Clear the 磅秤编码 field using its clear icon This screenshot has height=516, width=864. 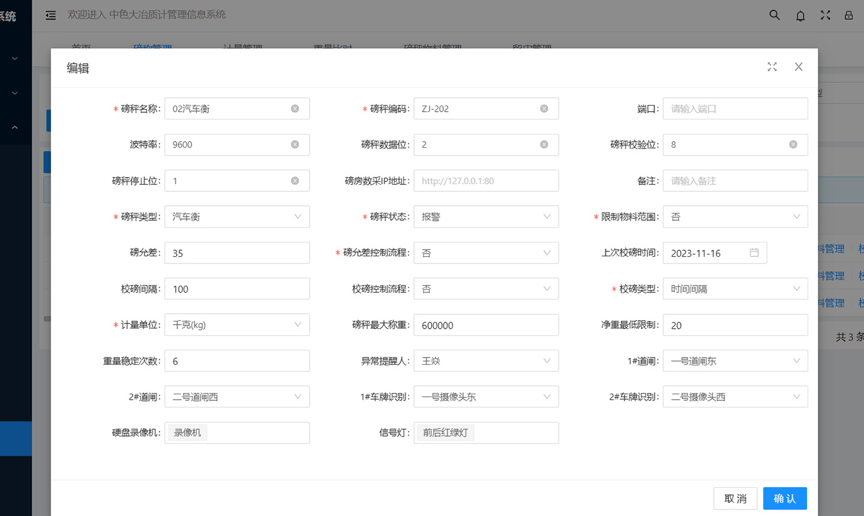coord(544,109)
